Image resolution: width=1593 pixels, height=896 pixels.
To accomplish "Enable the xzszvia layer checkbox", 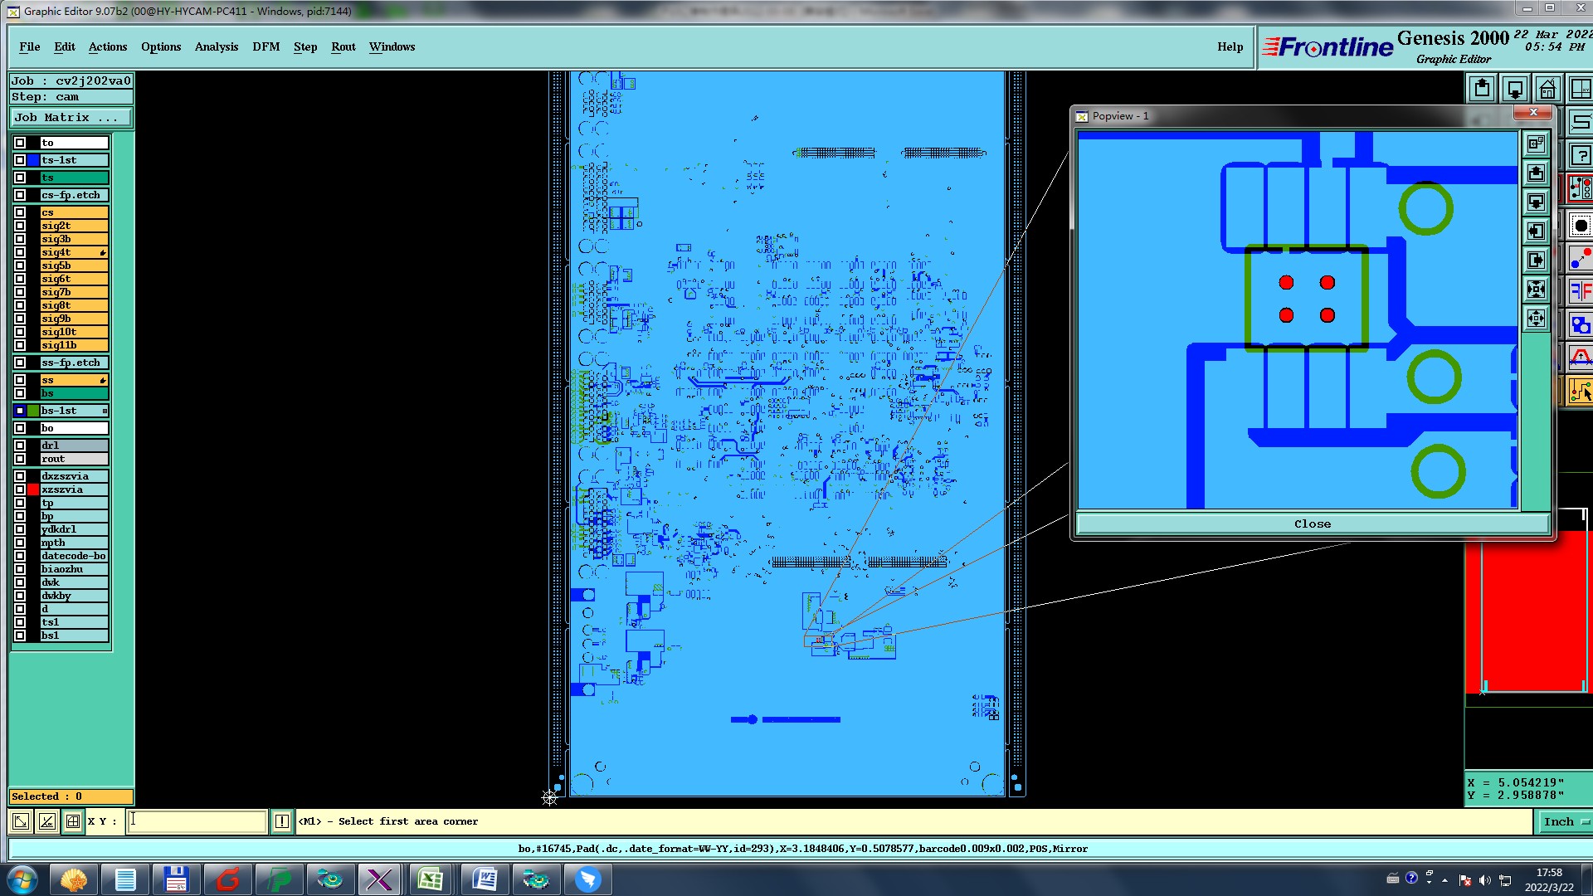I will [x=20, y=489].
